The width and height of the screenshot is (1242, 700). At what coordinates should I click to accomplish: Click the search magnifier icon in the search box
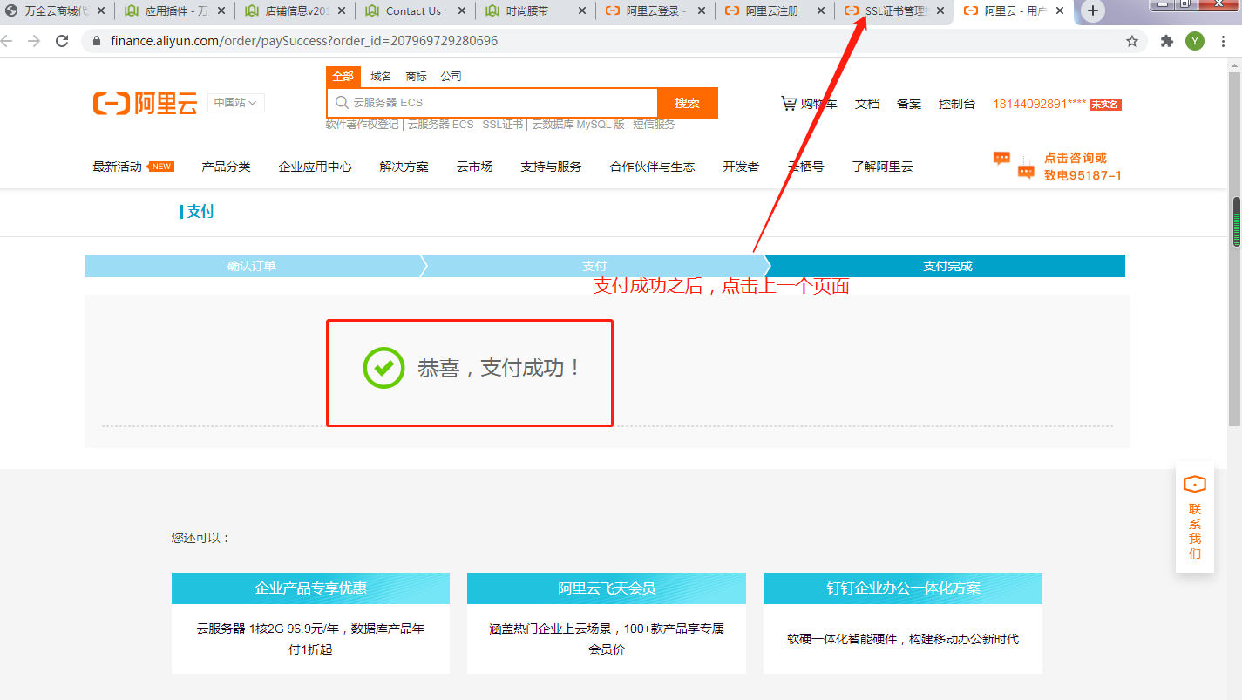pos(342,103)
